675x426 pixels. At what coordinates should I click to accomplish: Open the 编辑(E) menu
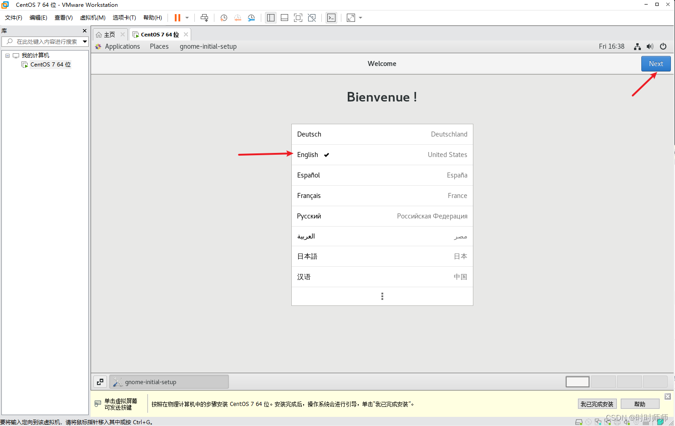point(38,18)
